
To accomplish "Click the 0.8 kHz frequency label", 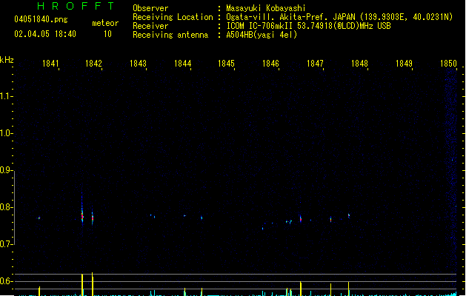I will point(6,207).
